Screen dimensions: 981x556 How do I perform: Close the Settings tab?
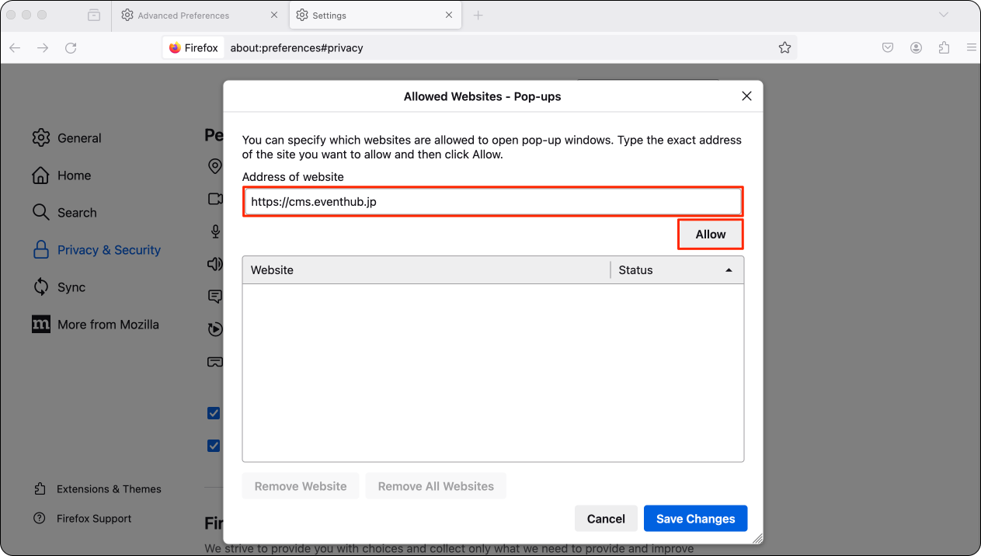(449, 15)
